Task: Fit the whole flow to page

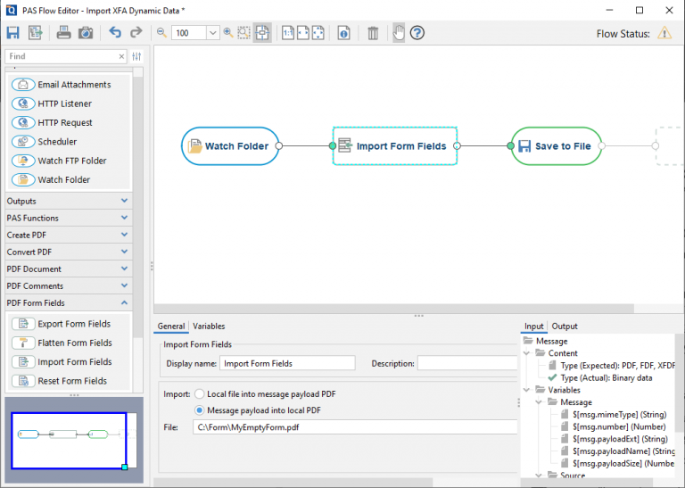Action: click(318, 33)
